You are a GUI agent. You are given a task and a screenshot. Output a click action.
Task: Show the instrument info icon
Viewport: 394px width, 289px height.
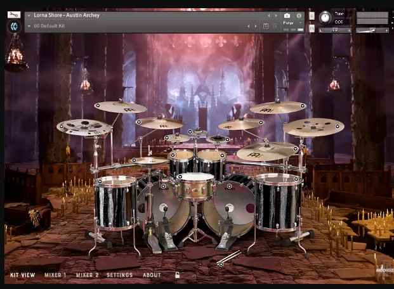299,16
